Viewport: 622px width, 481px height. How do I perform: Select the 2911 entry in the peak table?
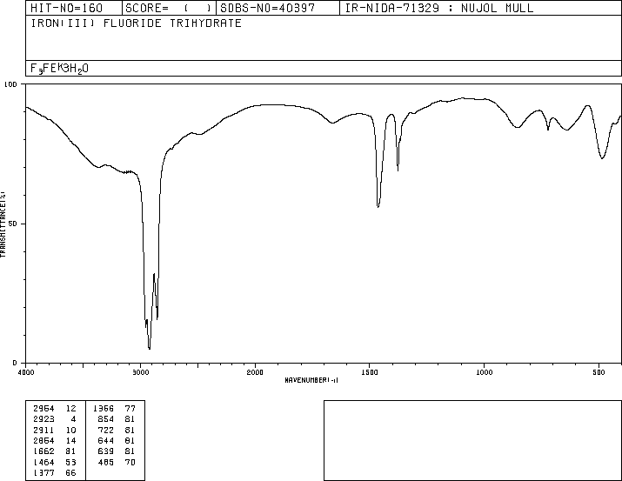point(43,431)
